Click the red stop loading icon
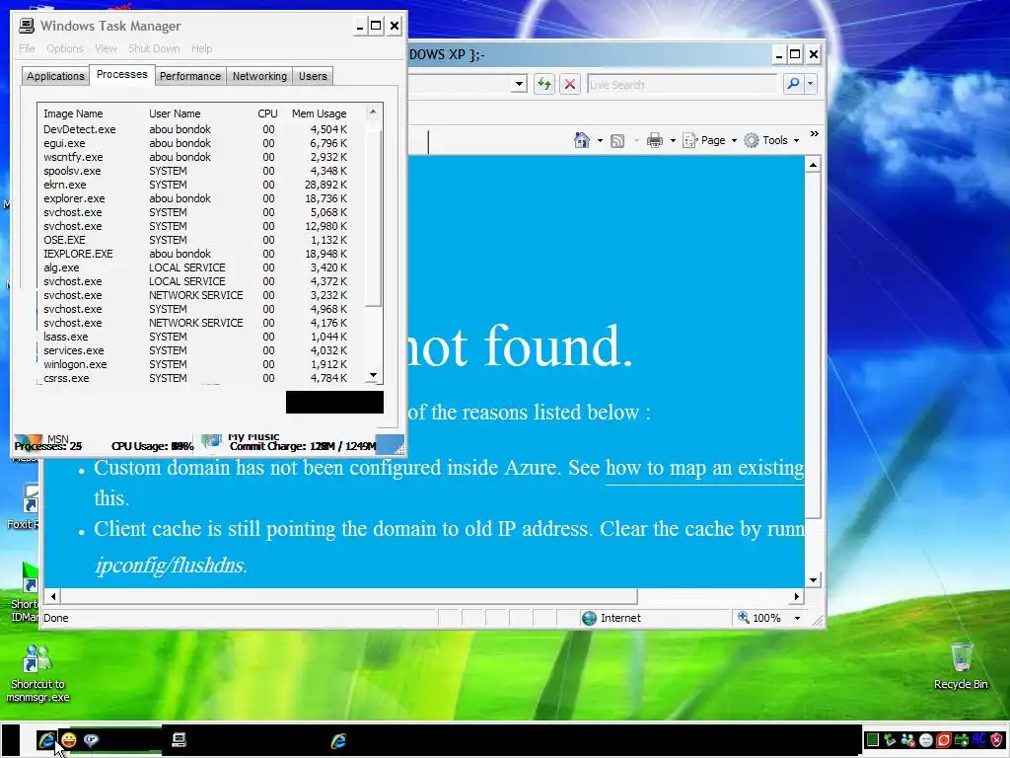 [569, 84]
